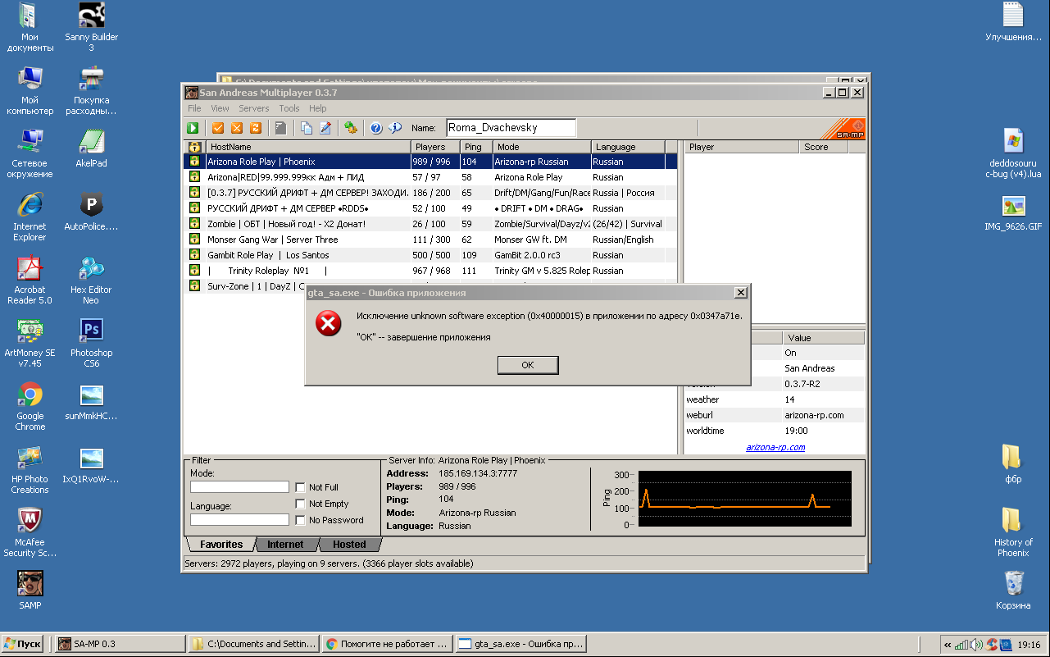Viewport: 1050px width, 657px height.
Task: Click the red error icon in dialog
Action: (x=329, y=323)
